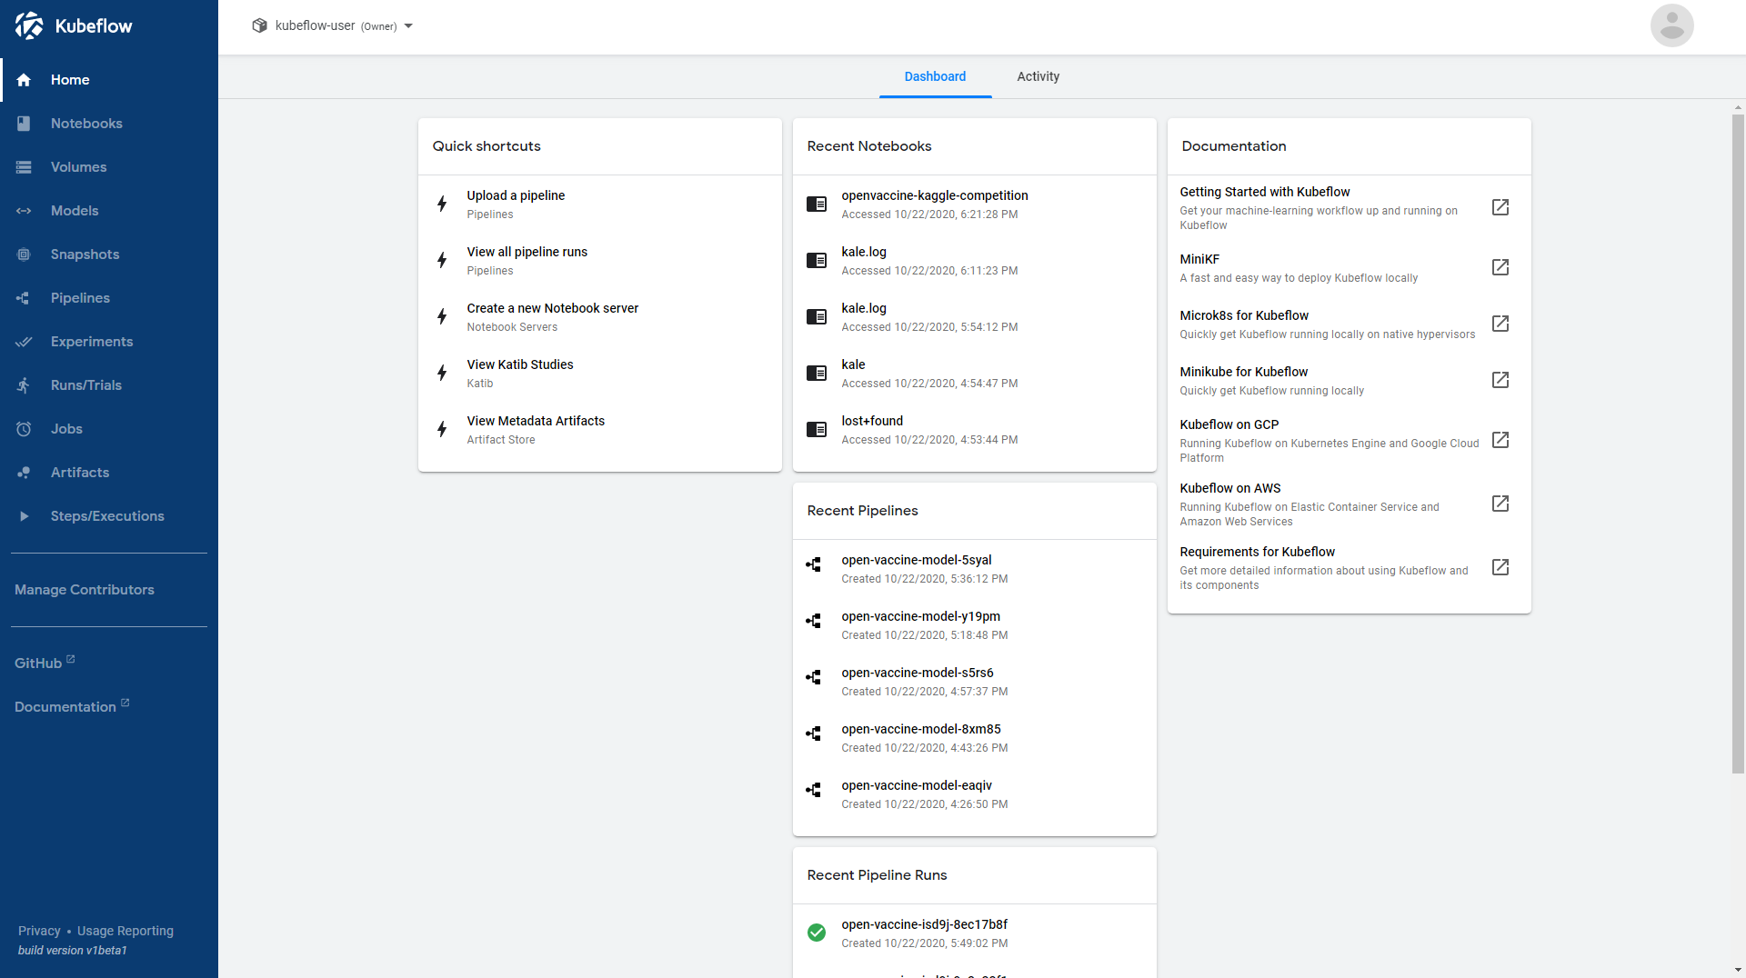This screenshot has width=1746, height=978.
Task: Click the namespace cube icon
Action: (x=259, y=25)
